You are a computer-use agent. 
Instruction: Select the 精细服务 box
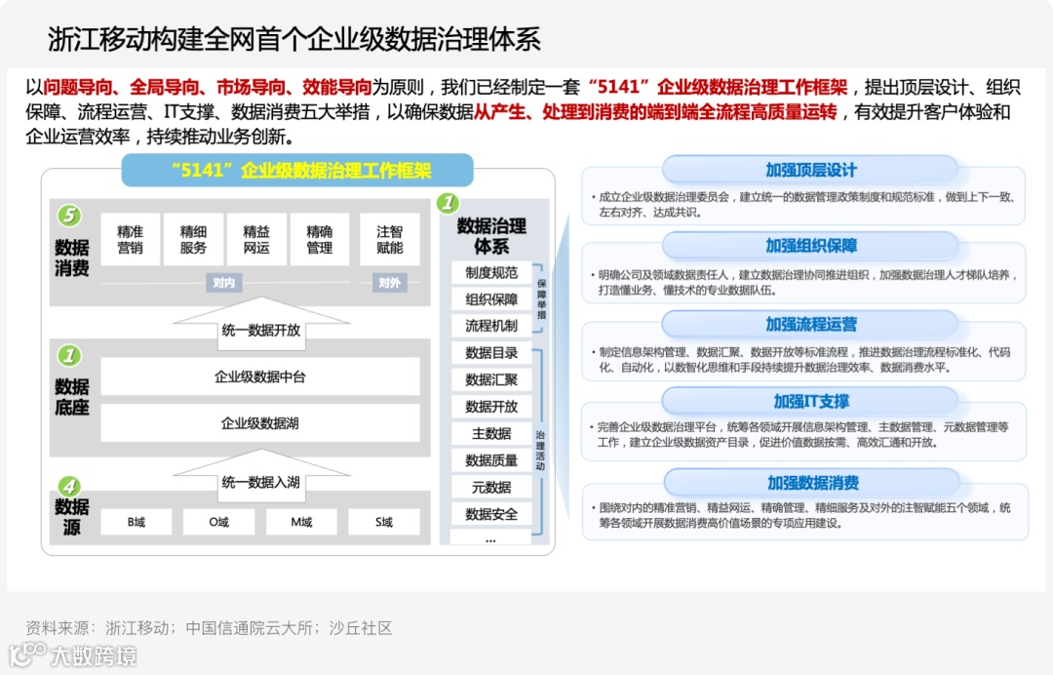(193, 240)
